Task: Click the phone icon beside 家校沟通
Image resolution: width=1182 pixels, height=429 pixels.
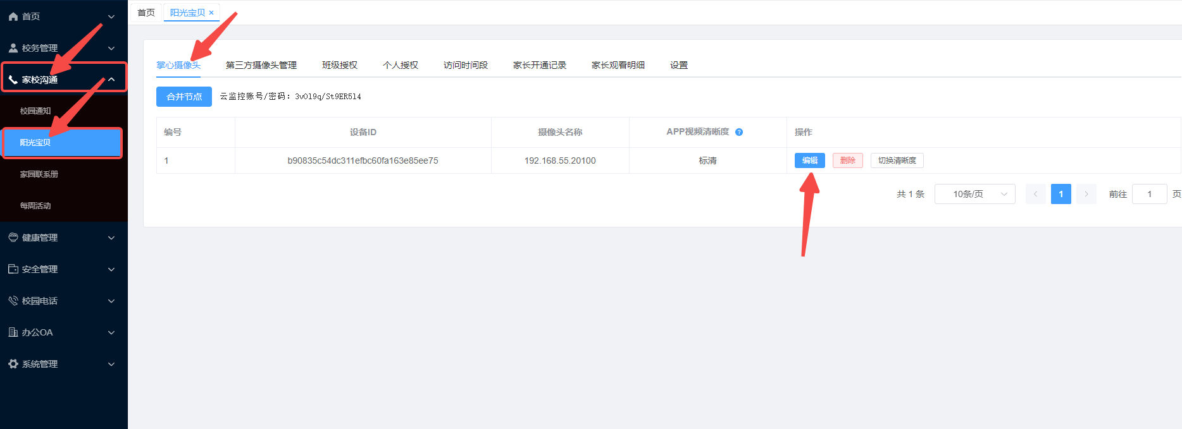Action: tap(13, 80)
